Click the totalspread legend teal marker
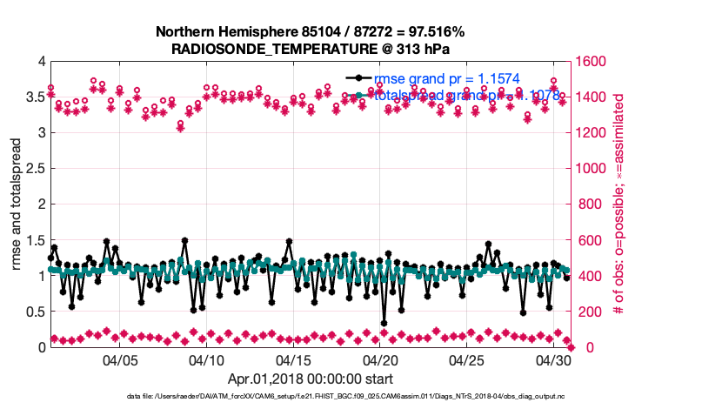The image size is (722, 409). [359, 96]
